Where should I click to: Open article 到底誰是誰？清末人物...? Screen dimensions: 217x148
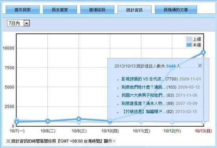143,103
